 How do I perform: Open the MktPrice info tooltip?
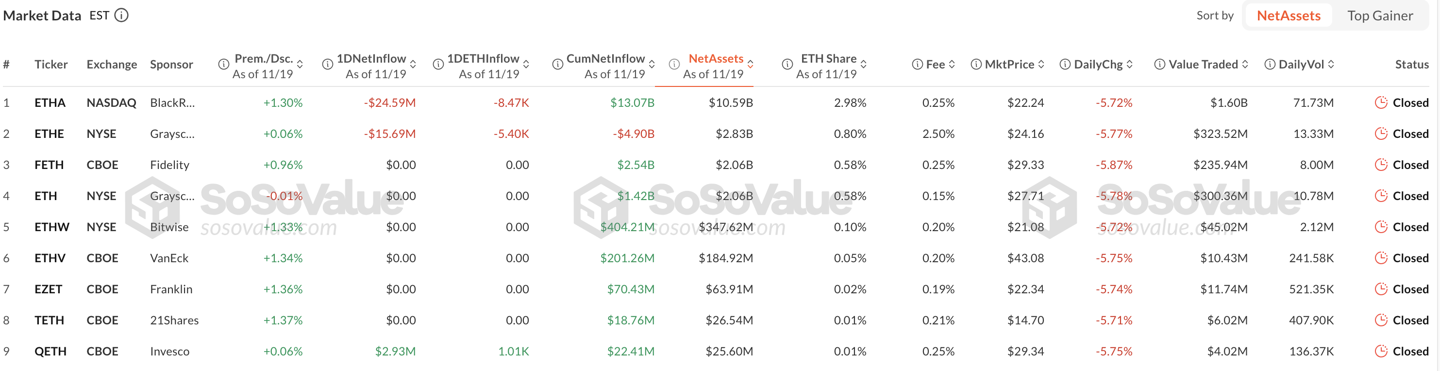coord(976,64)
